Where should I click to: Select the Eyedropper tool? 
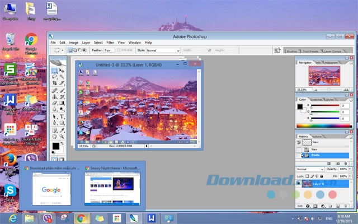coord(62,130)
